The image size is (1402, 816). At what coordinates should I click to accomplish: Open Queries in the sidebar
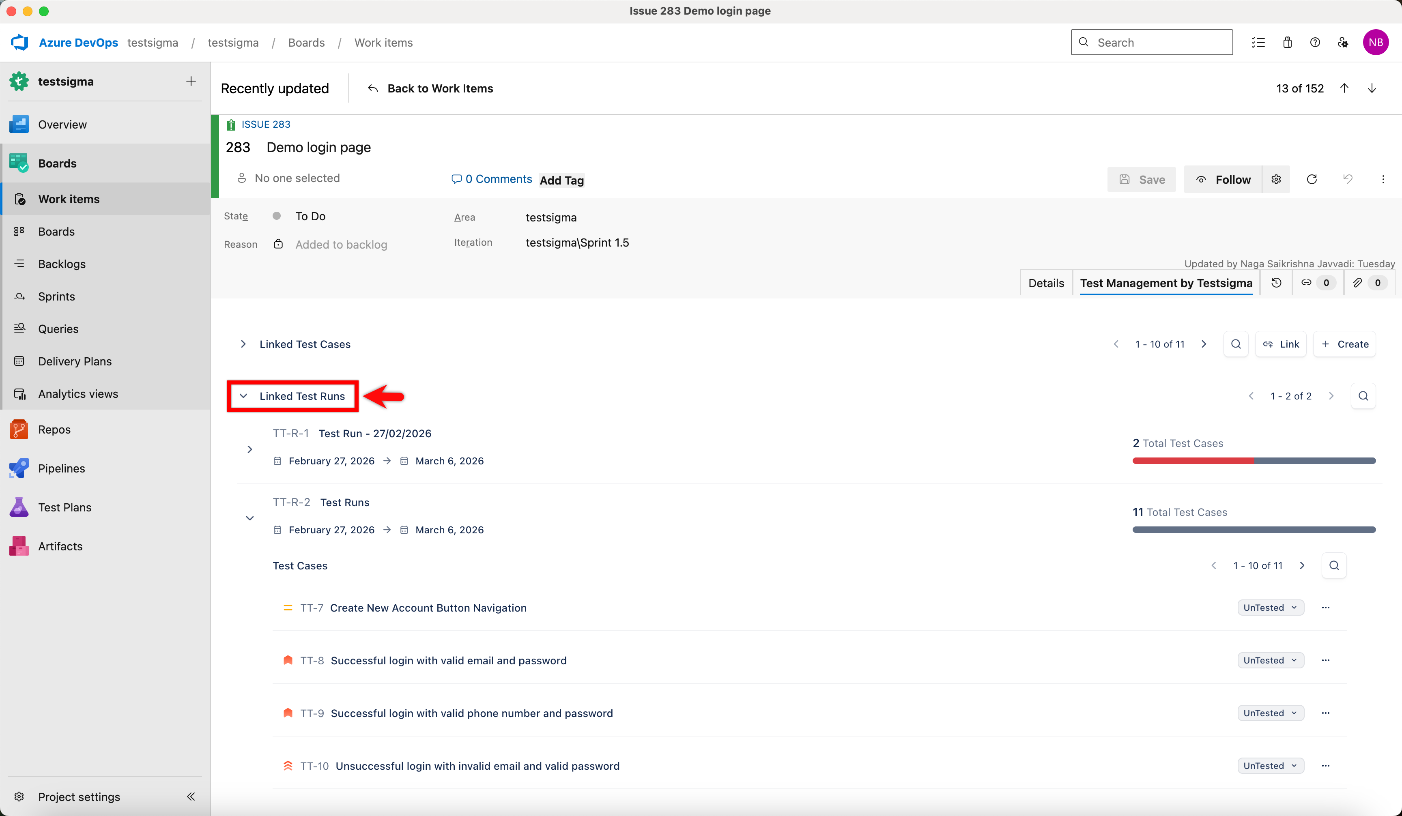(106, 329)
